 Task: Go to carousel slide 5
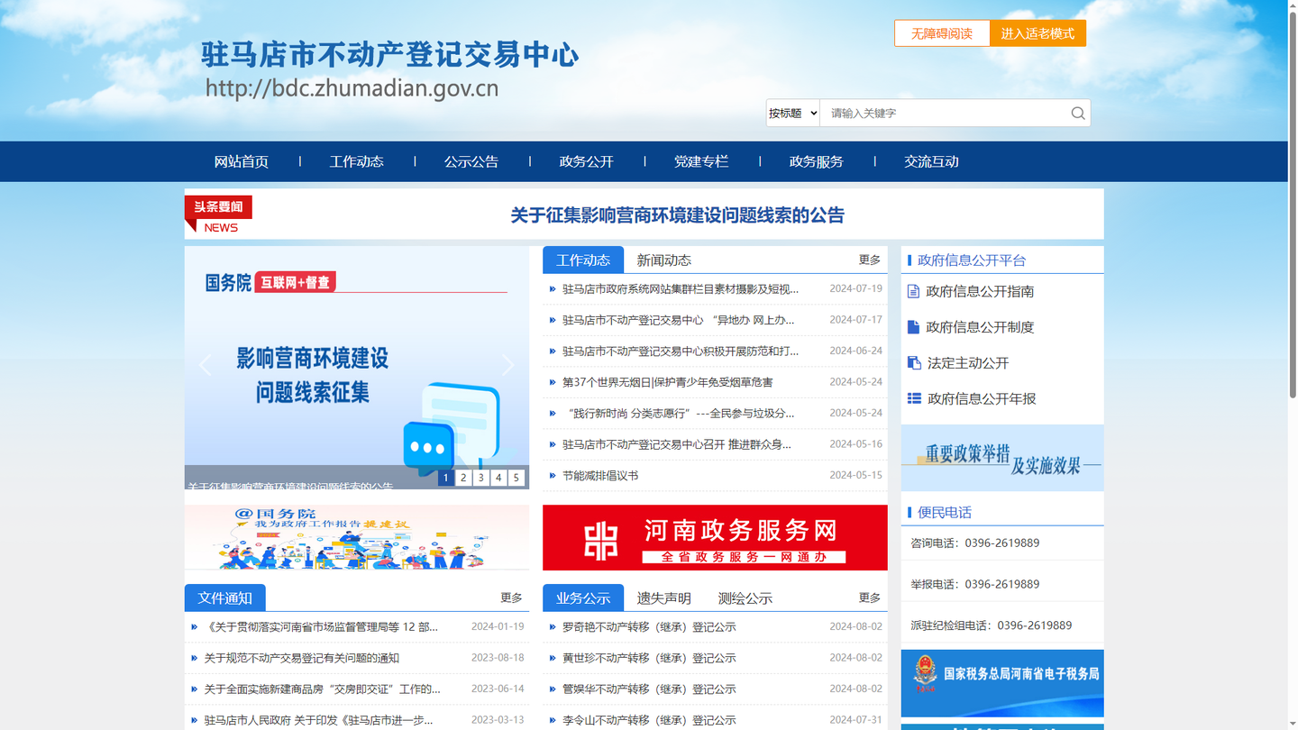[x=516, y=478]
